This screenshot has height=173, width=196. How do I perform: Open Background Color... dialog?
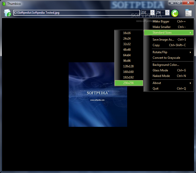tap(169, 65)
